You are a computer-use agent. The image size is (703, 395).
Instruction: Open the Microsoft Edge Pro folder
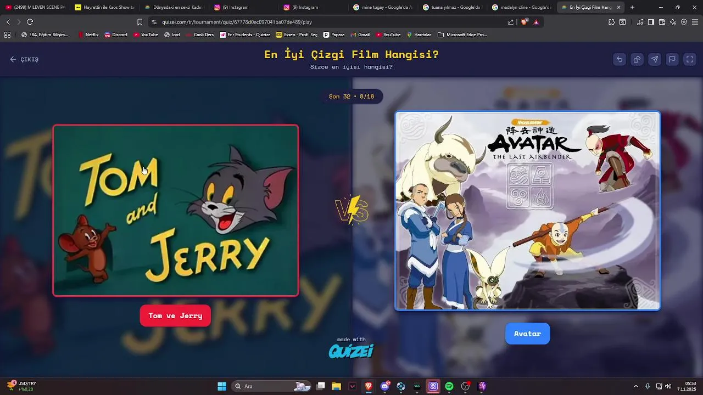point(462,35)
